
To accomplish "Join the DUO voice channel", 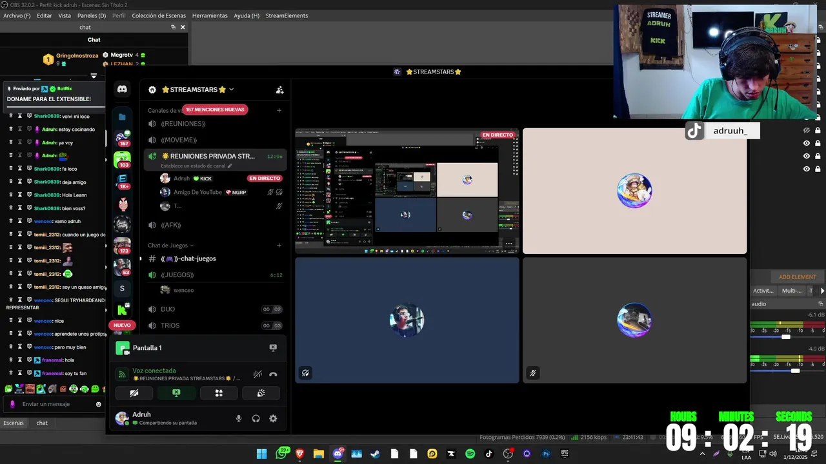I will (x=214, y=309).
